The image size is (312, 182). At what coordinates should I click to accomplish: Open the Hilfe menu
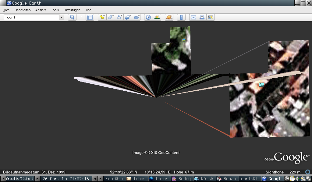(x=88, y=10)
